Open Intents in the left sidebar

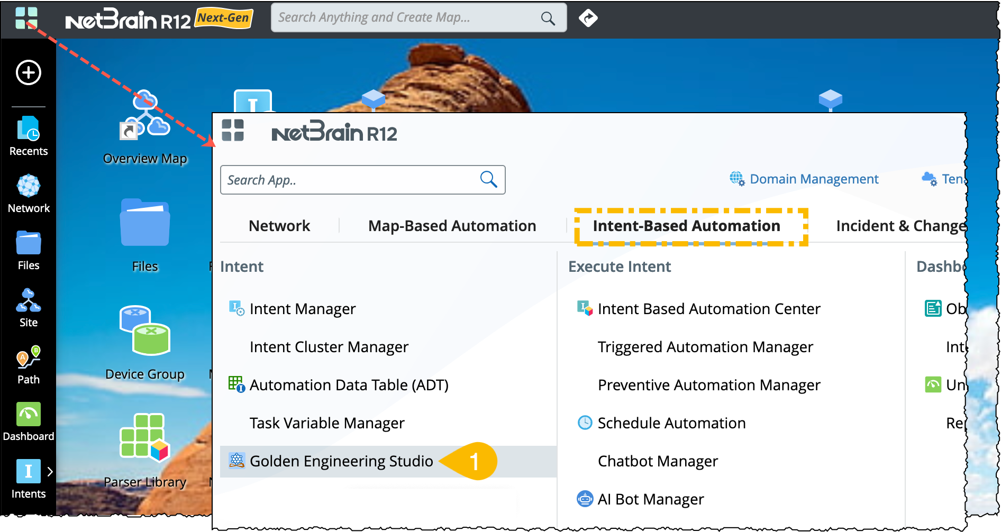click(29, 479)
